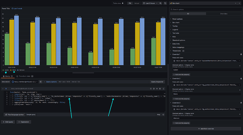
Task: Edit the Gäste display name field
Action: [207, 94]
